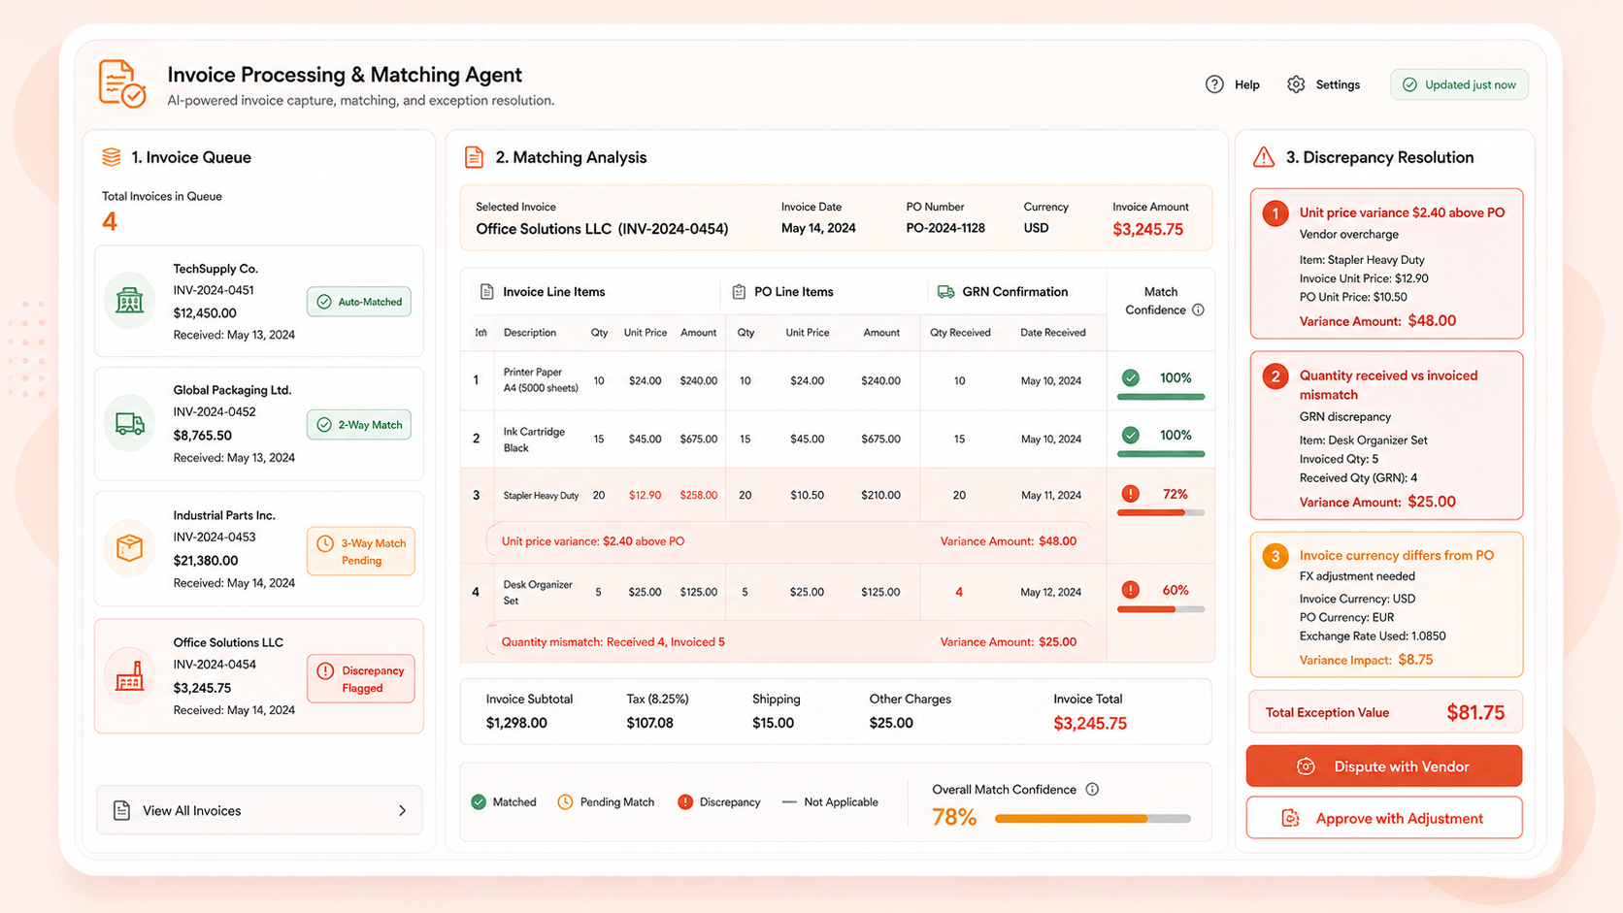Click red alert icon for Desk Organizer row
Viewport: 1623px width, 913px height.
point(1130,590)
